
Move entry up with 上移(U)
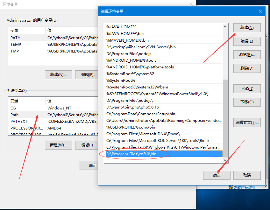[247, 89]
